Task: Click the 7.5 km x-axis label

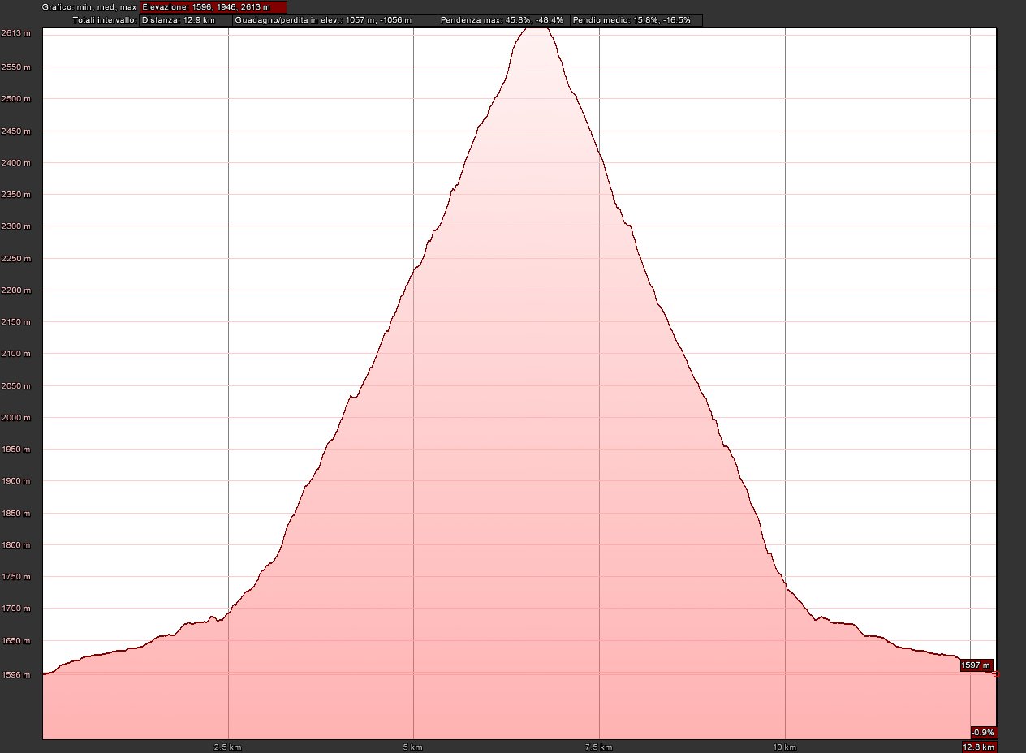Action: 598,747
